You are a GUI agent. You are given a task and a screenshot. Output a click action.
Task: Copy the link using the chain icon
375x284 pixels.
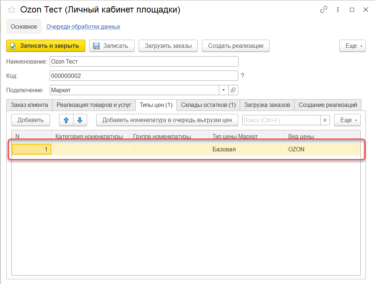click(324, 10)
